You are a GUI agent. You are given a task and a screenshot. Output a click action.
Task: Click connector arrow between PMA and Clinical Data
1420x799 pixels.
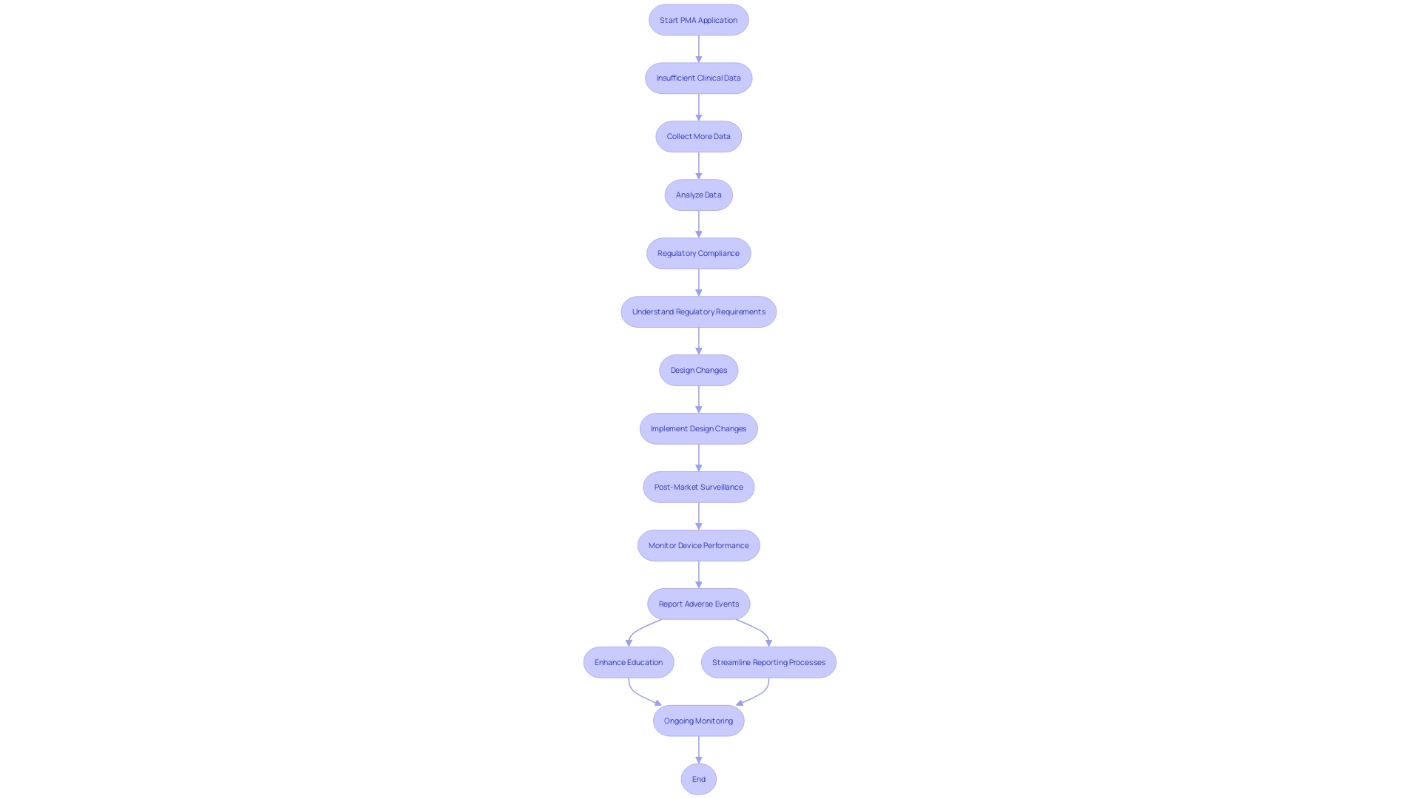pyautogui.click(x=698, y=48)
